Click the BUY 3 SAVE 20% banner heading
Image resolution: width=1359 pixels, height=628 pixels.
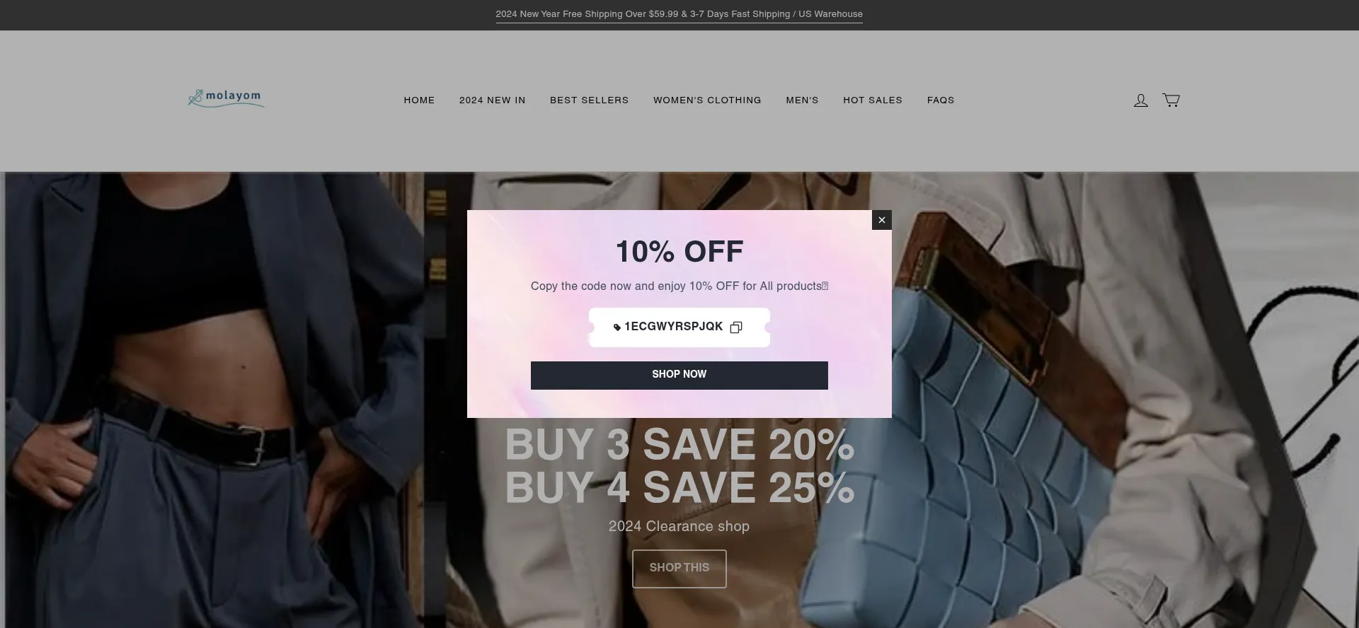click(x=679, y=445)
